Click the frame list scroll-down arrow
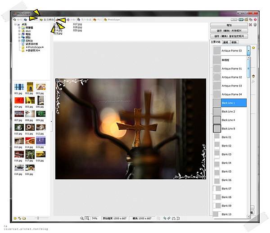The width and height of the screenshot is (270, 233). click(248, 216)
